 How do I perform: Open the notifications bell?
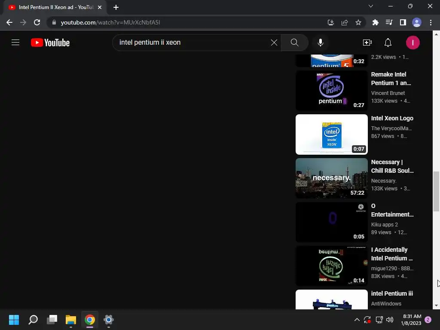388,43
